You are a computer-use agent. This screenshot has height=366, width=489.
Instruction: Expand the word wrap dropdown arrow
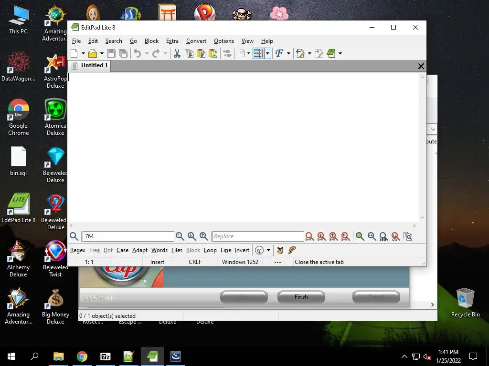point(267,53)
